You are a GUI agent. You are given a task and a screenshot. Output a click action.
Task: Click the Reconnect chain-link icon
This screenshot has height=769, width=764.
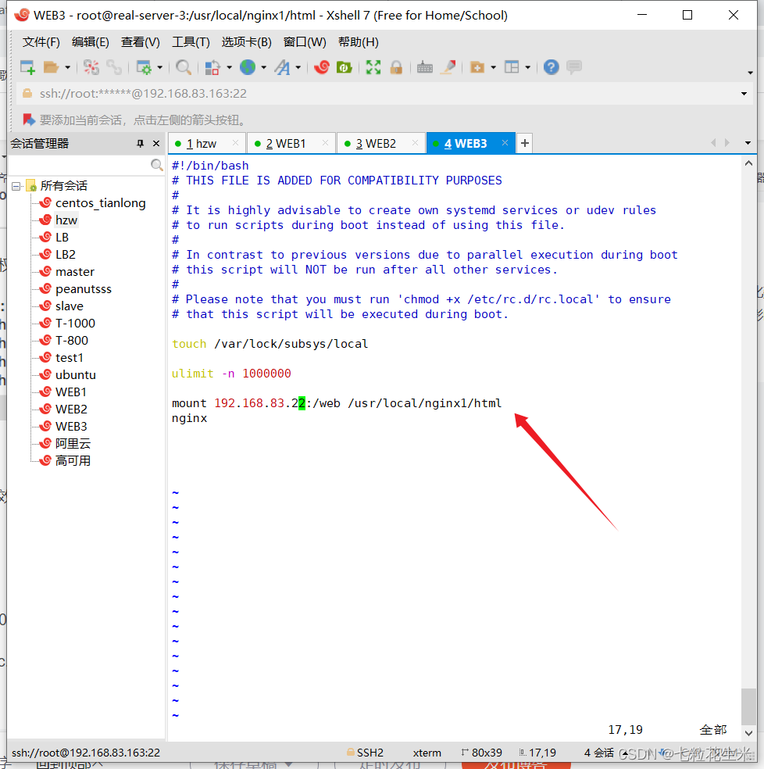114,67
